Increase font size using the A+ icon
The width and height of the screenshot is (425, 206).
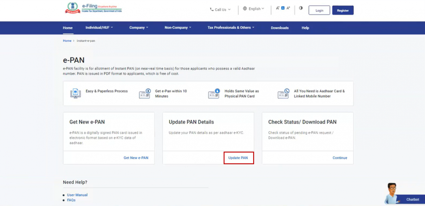point(288,8)
